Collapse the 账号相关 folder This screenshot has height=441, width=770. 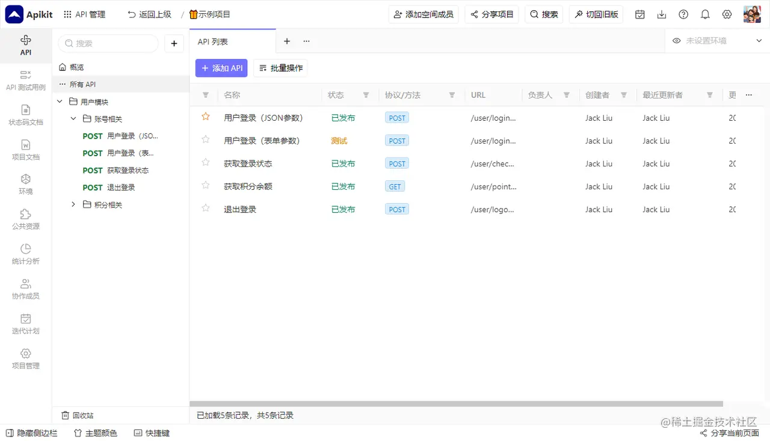pyautogui.click(x=73, y=118)
